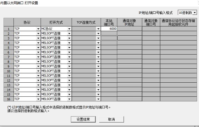Expand row 8 协议 TCP dropdown

tap(38, 61)
